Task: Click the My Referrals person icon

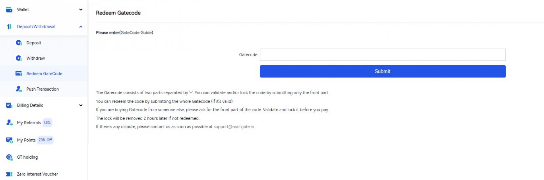Action: [9, 123]
